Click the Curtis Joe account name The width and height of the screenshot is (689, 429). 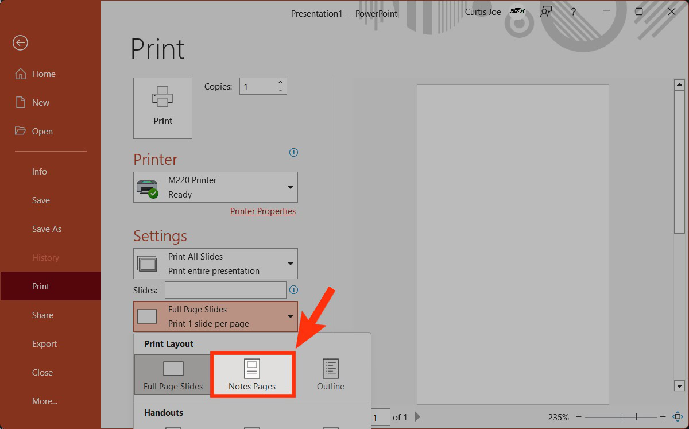pyautogui.click(x=483, y=12)
